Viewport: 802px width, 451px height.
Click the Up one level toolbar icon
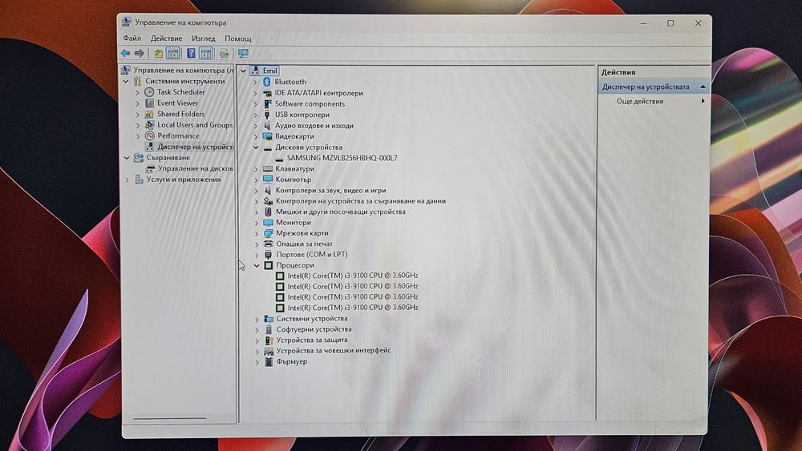159,53
